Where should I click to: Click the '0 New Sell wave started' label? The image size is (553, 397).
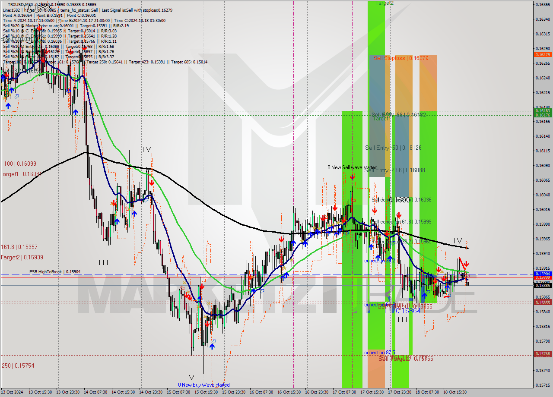(x=353, y=167)
